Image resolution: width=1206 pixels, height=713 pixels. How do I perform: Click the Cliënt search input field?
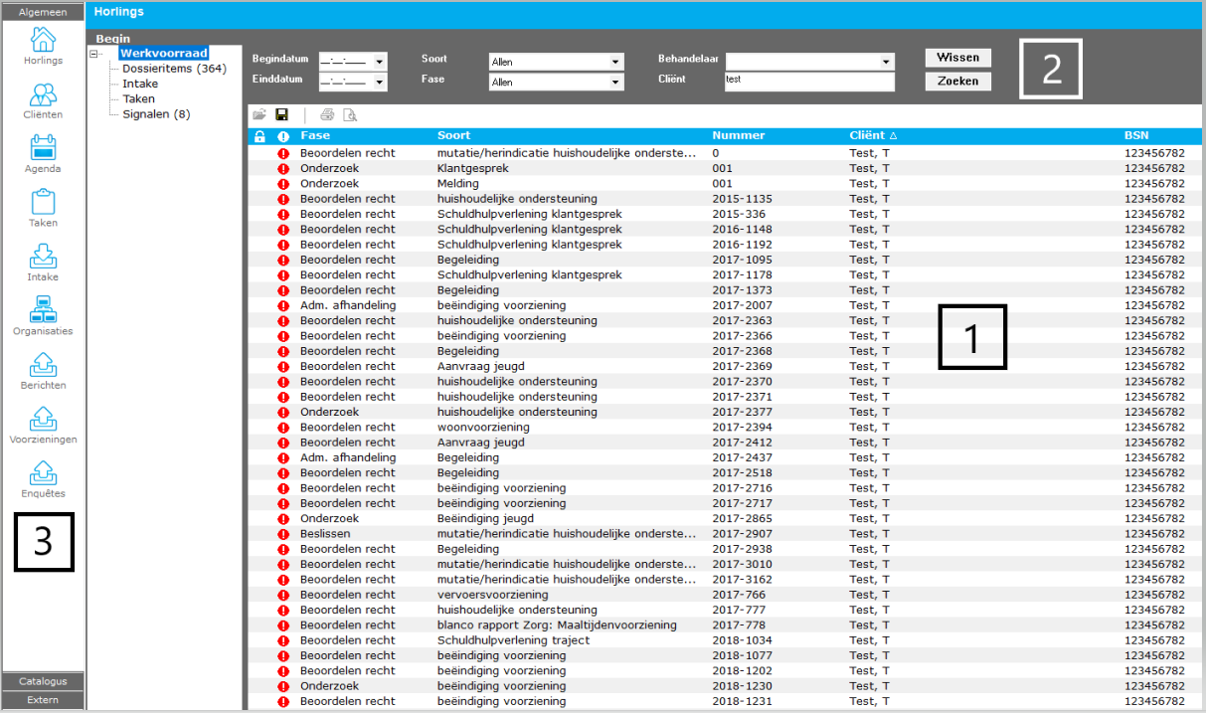808,82
